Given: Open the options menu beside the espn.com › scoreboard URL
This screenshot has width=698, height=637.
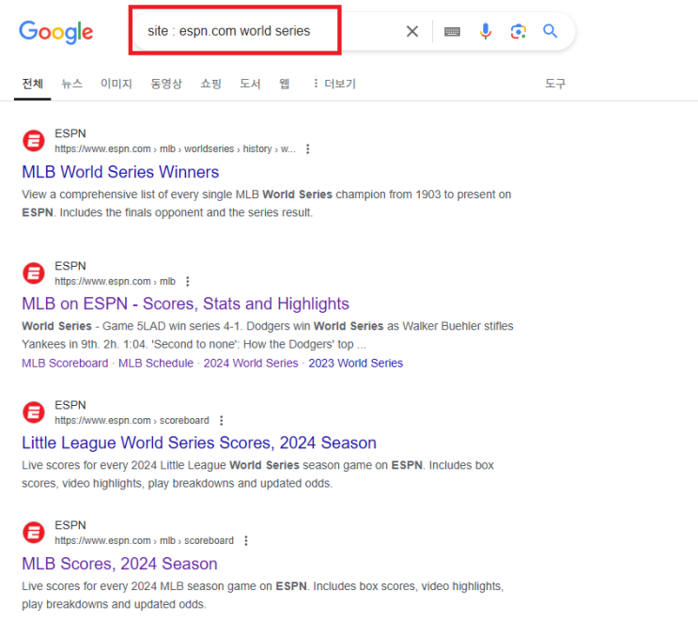Looking at the screenshot, I should pos(222,421).
